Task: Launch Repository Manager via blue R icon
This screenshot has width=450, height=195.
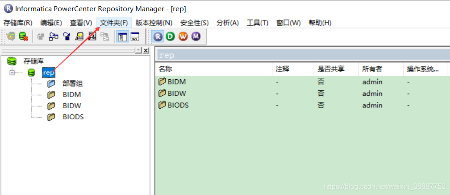Action: click(x=158, y=37)
